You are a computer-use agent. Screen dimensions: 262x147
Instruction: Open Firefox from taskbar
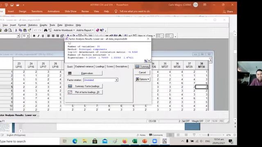[x=124, y=141]
